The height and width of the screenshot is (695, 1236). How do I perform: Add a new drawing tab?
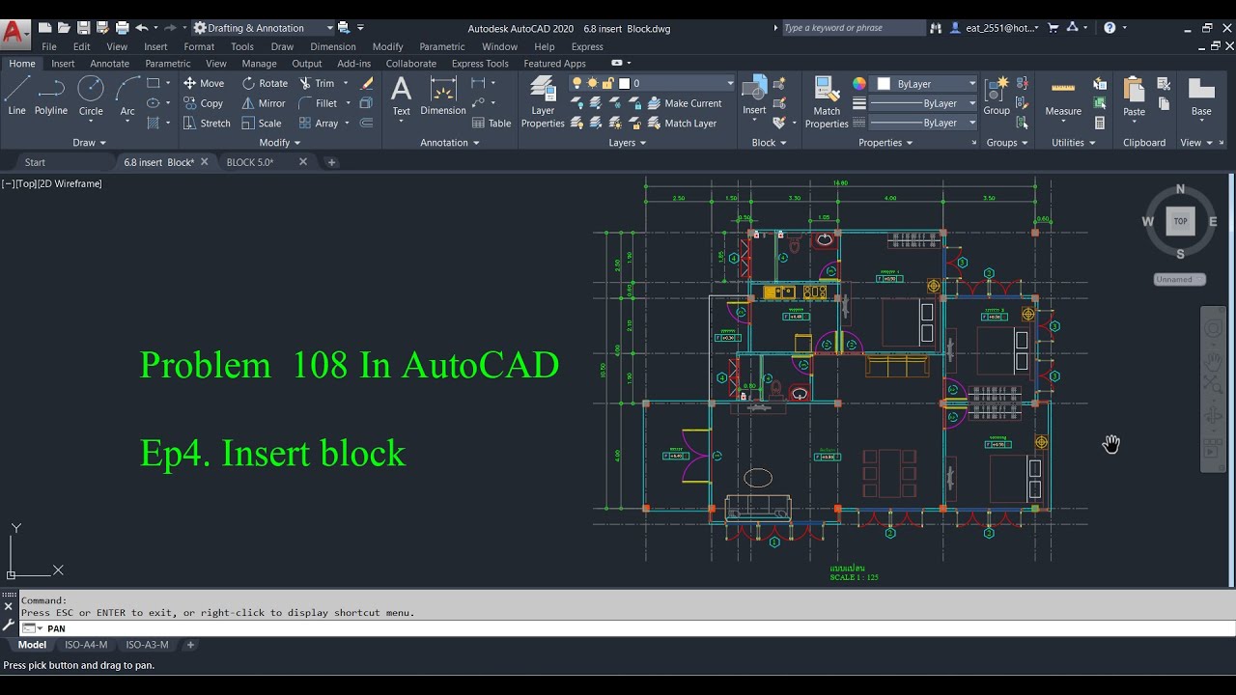[x=331, y=162]
